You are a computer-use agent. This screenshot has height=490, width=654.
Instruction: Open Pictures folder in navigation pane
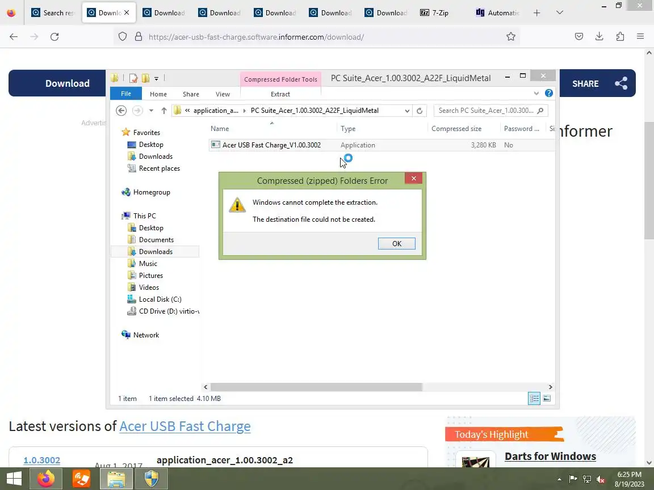[x=150, y=276]
